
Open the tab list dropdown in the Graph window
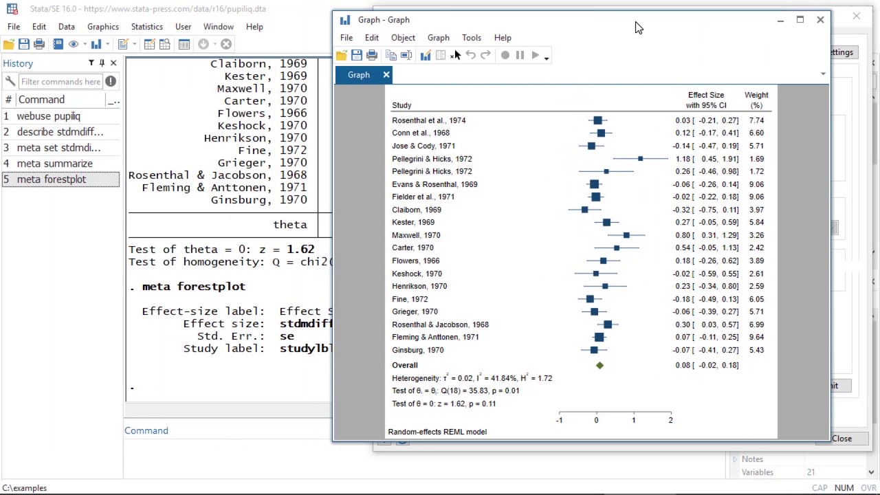pyautogui.click(x=823, y=74)
